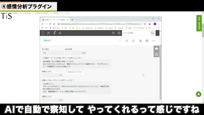Click the 総合評価 value 0.60
This screenshot has height=115, width=204.
tap(76, 53)
